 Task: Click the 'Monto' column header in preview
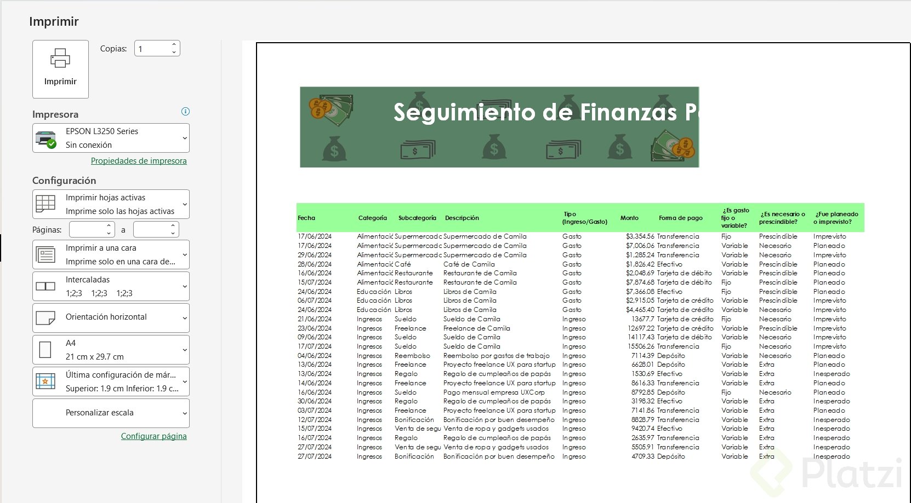coord(629,218)
